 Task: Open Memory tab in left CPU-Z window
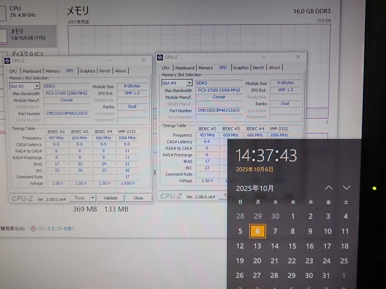tap(52, 71)
